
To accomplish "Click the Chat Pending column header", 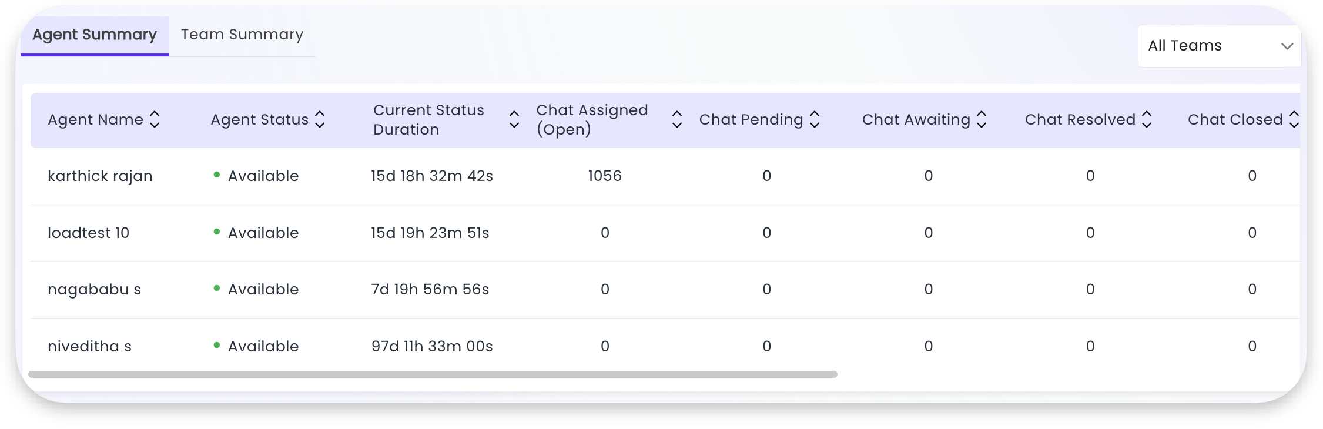I will tap(751, 120).
